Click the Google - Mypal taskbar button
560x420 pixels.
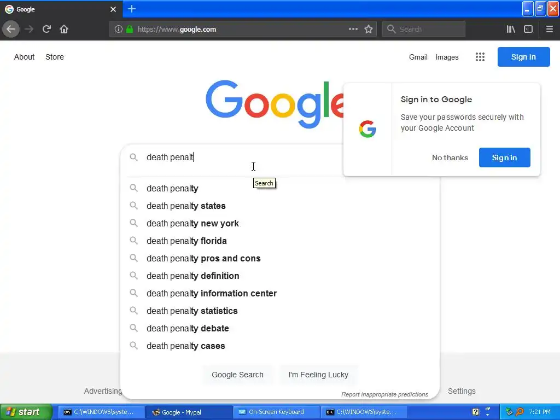click(x=189, y=412)
